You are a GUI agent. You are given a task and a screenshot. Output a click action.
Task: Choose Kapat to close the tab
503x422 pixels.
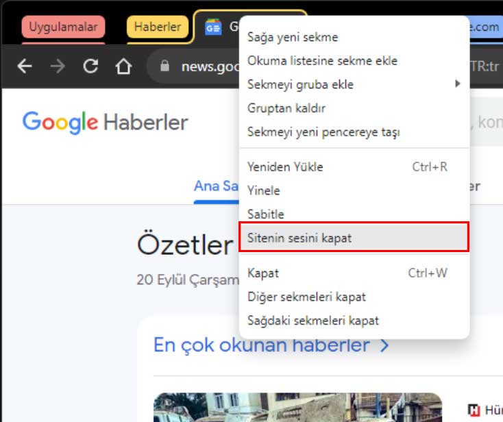pyautogui.click(x=354, y=273)
